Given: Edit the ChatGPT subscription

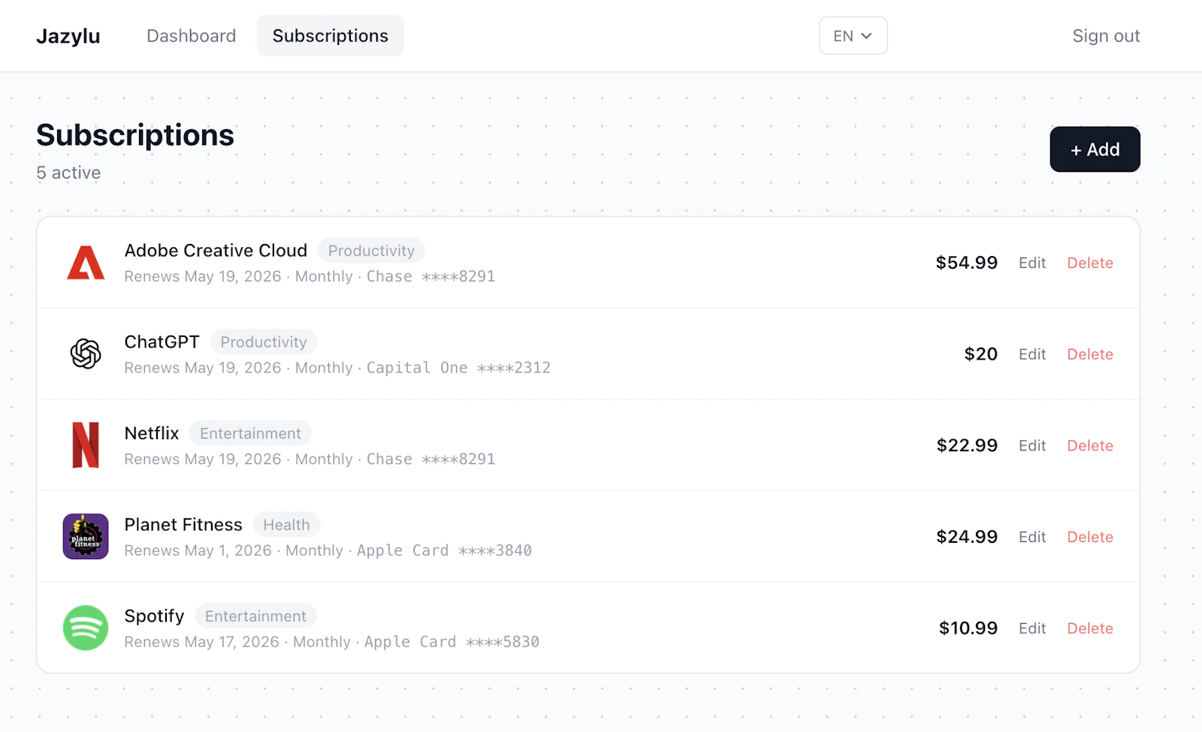Looking at the screenshot, I should coord(1032,354).
